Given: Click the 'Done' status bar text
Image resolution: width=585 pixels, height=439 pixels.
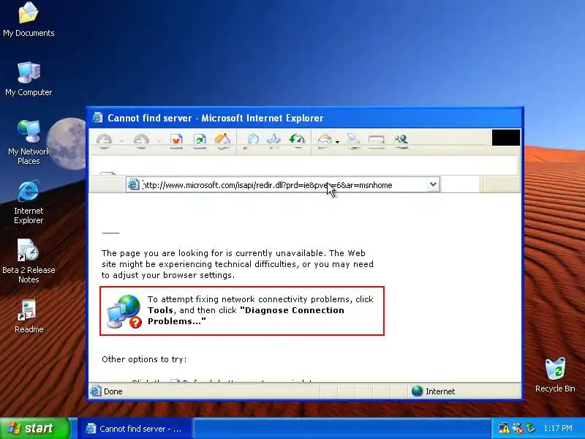Looking at the screenshot, I should (113, 391).
